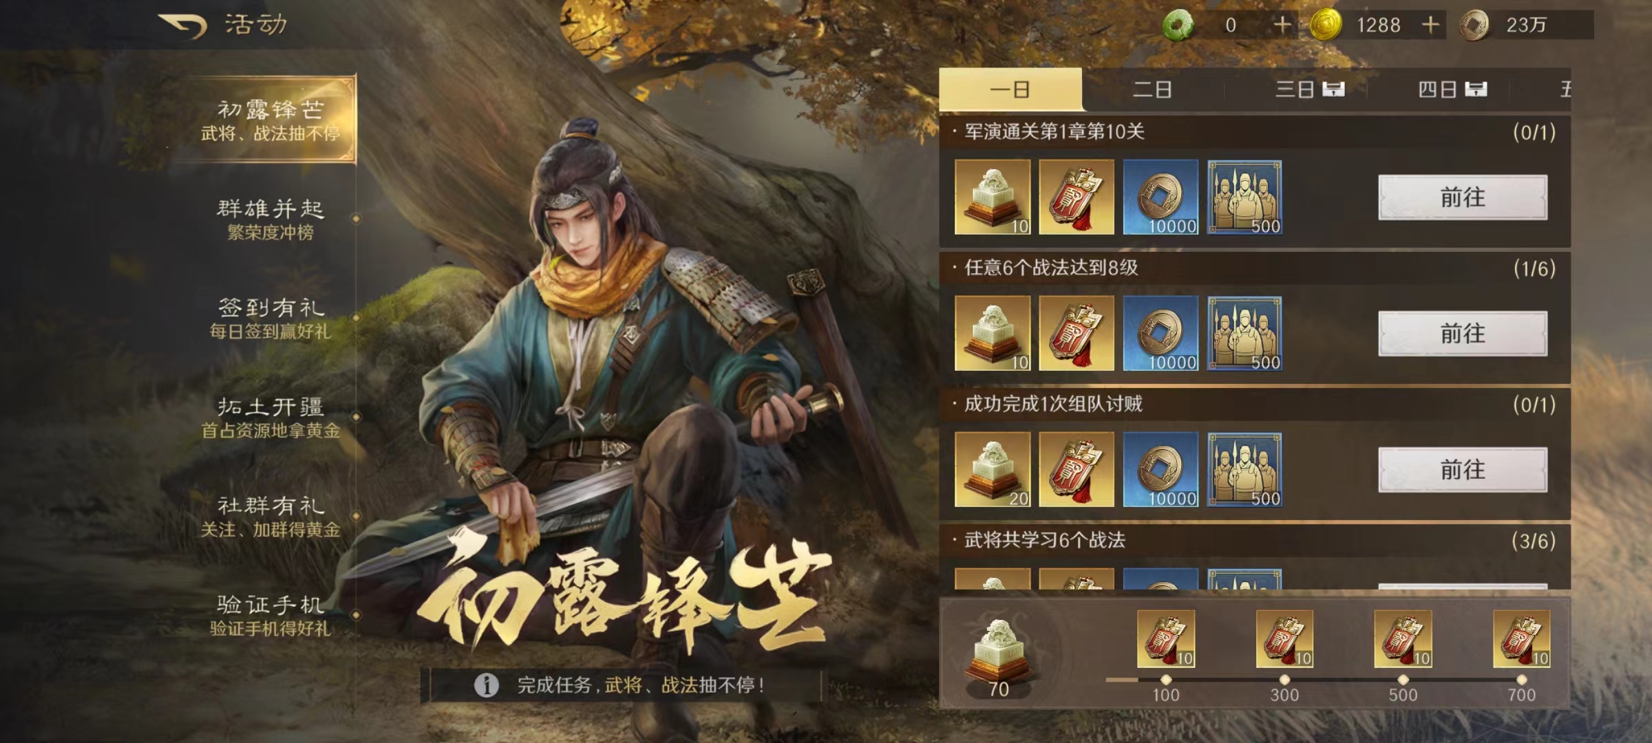The width and height of the screenshot is (1652, 743).
Task: Select the locked 四日 tab
Action: click(x=1452, y=89)
